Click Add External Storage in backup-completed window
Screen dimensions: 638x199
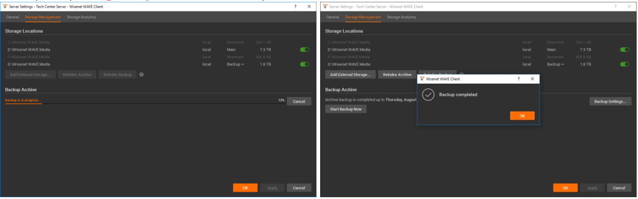point(350,74)
